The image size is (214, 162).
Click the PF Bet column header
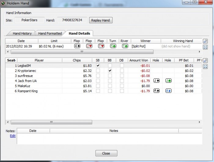coord(184,60)
